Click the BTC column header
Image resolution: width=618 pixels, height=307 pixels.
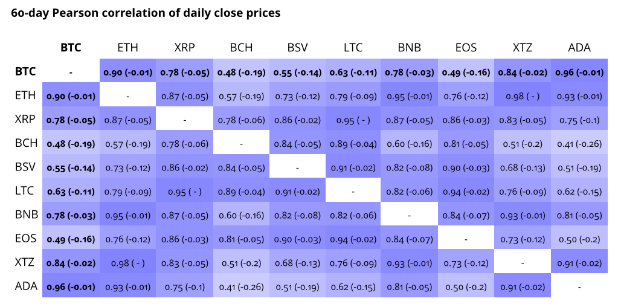[71, 48]
